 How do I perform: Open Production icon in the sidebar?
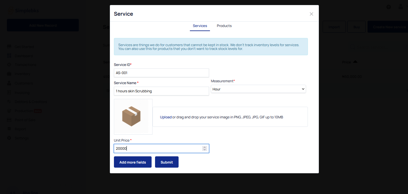(9, 111)
